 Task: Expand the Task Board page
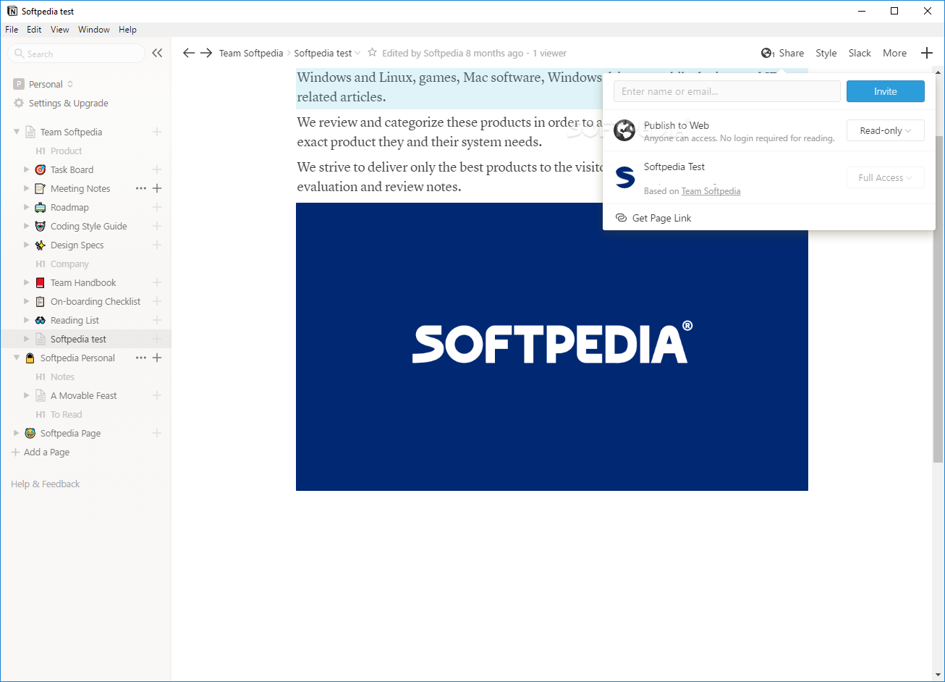coord(27,169)
